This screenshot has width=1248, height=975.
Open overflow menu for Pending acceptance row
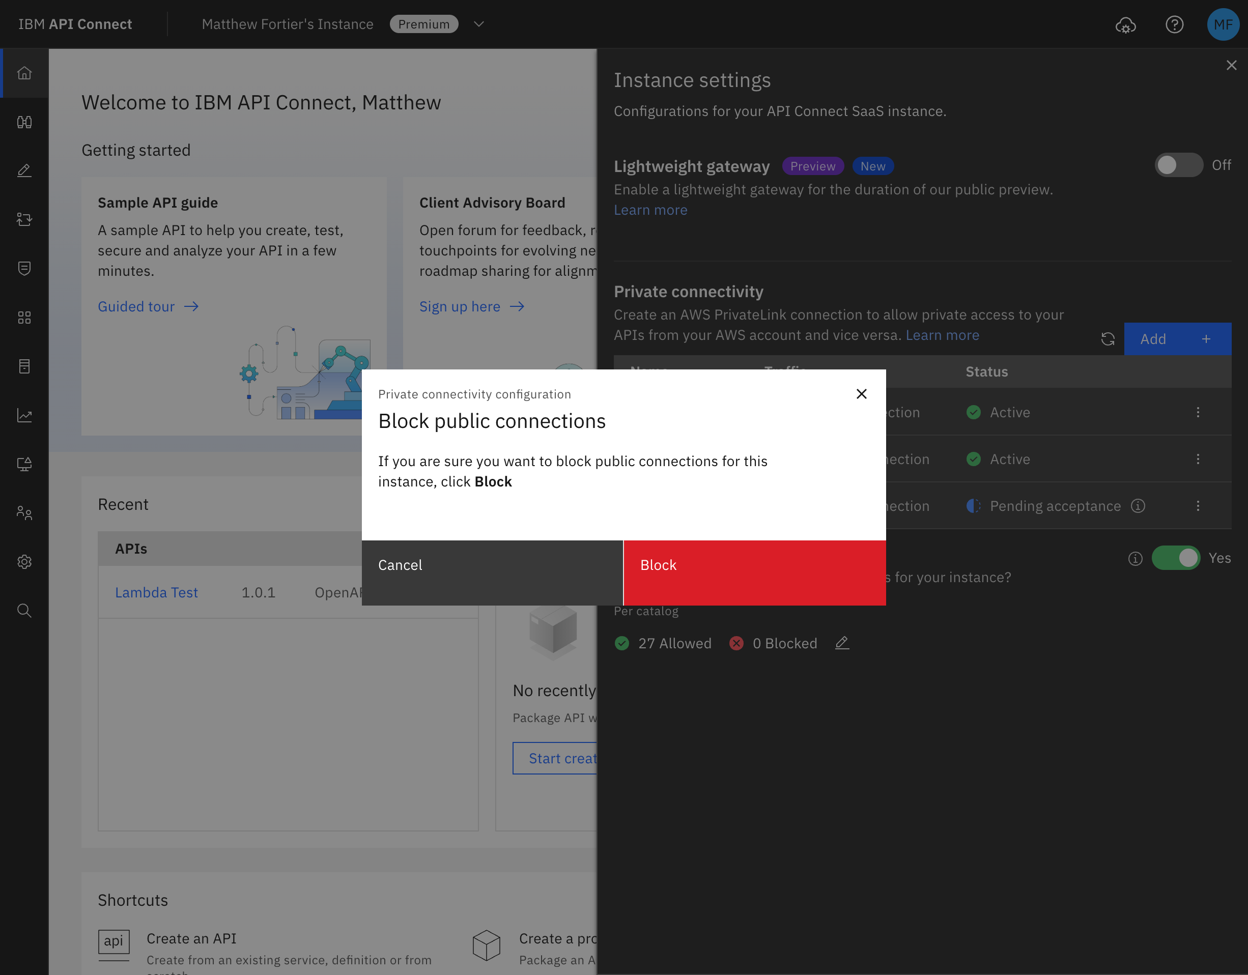1198,505
